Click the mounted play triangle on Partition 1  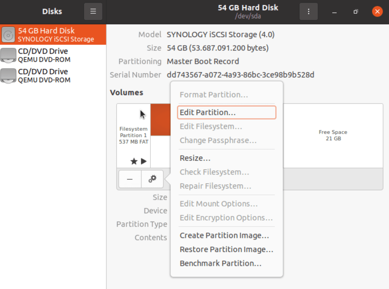click(144, 162)
